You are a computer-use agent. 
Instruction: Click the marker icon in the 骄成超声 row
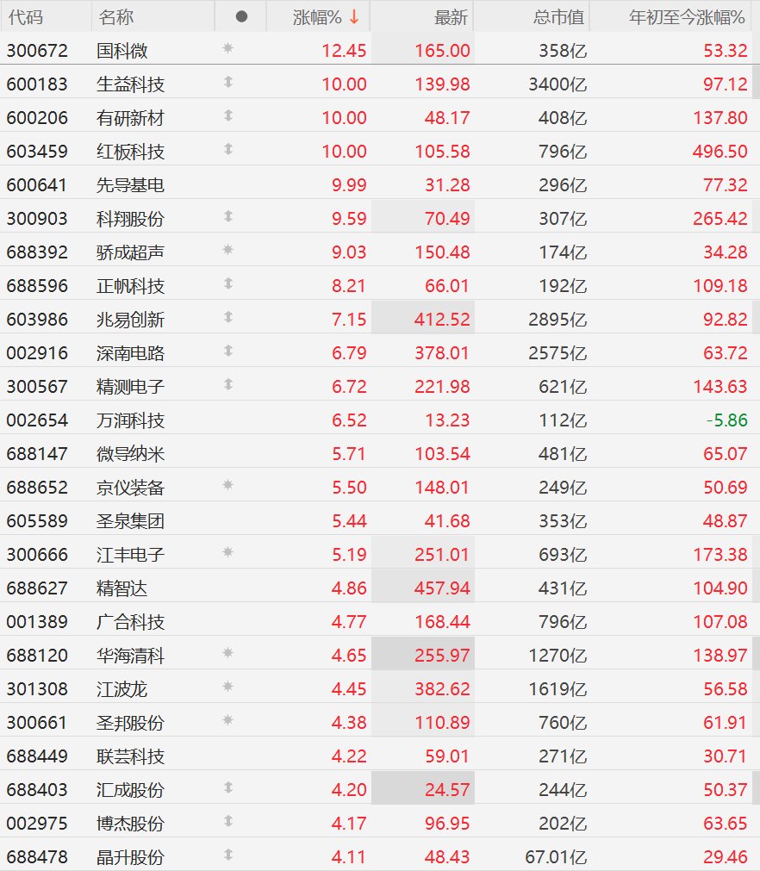(x=227, y=250)
